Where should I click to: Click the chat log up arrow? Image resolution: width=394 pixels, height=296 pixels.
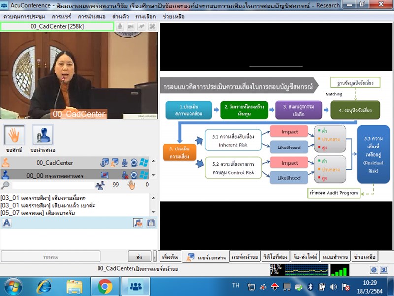click(154, 198)
